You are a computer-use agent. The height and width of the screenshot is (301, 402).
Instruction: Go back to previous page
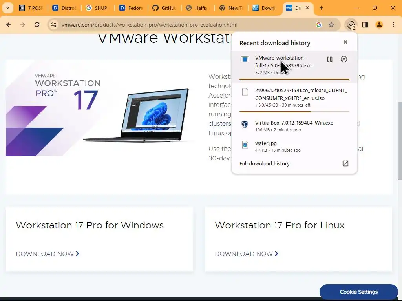pyautogui.click(x=9, y=25)
